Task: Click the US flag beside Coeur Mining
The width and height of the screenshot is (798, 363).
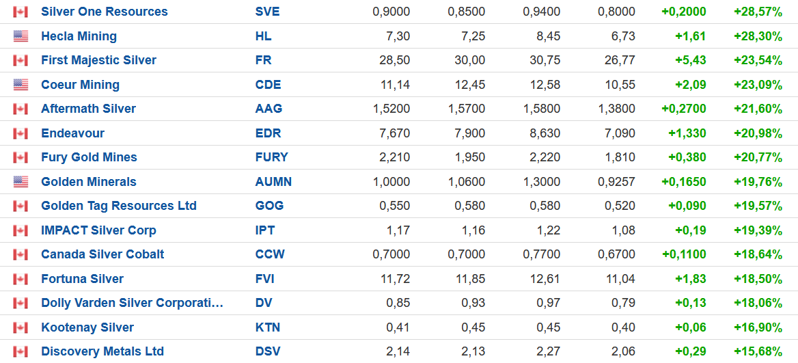Action: (20, 85)
